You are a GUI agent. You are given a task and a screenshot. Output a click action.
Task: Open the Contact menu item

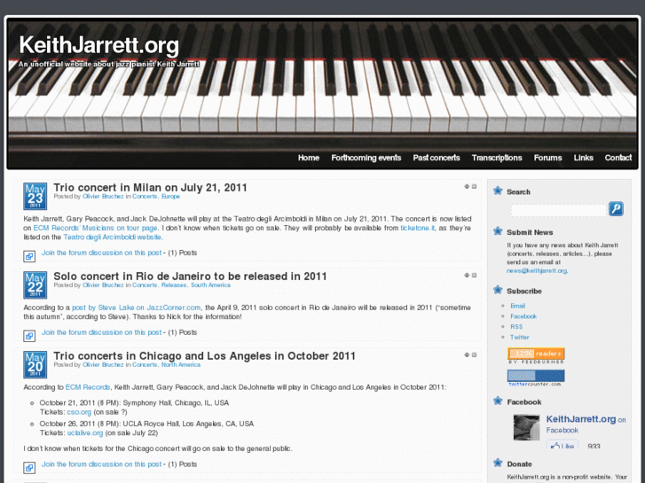point(618,158)
